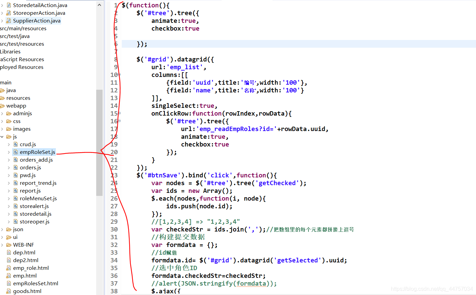Click var formdata on line 32
The height and width of the screenshot is (295, 476).
click(x=174, y=245)
